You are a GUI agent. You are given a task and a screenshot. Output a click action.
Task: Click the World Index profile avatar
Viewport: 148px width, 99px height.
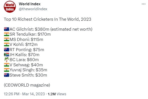point(10,7)
